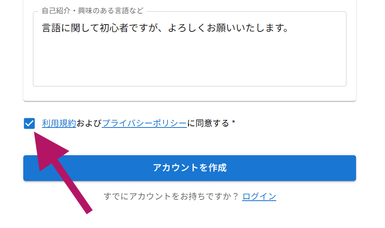Screen dimensions: 385x228
Task: Place cursor after いたします。 in the text area
Action: [x=289, y=28]
